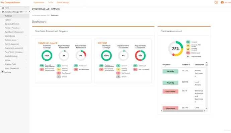
Task: Open the Organizations top menu
Action: point(39,2)
